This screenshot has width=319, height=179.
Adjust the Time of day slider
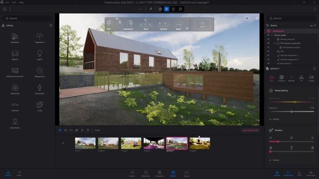pyautogui.click(x=291, y=102)
